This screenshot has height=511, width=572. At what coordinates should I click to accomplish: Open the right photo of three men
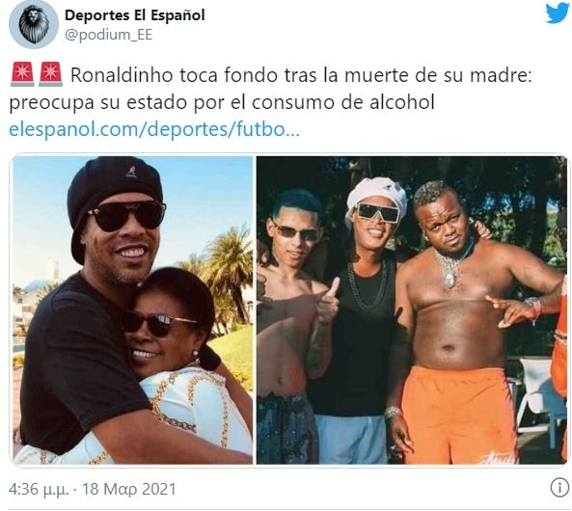[412, 310]
